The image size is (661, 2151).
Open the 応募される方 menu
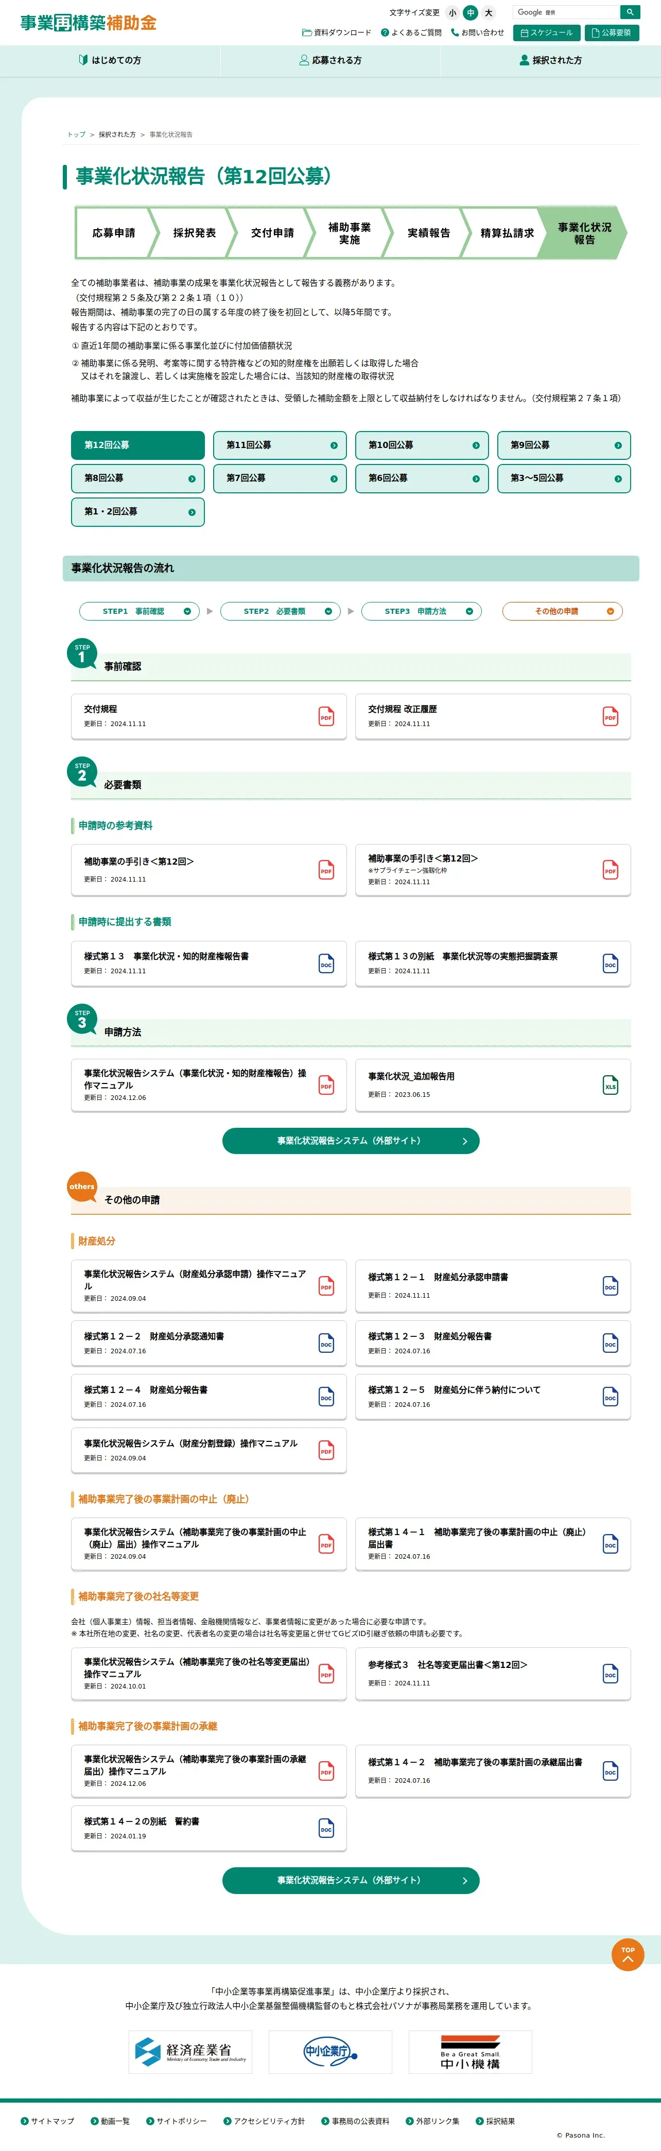[x=330, y=60]
